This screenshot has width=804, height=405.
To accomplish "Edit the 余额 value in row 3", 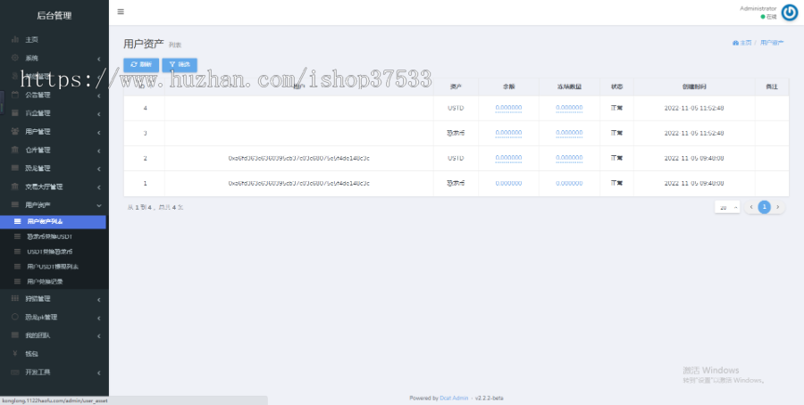I will coord(508,133).
